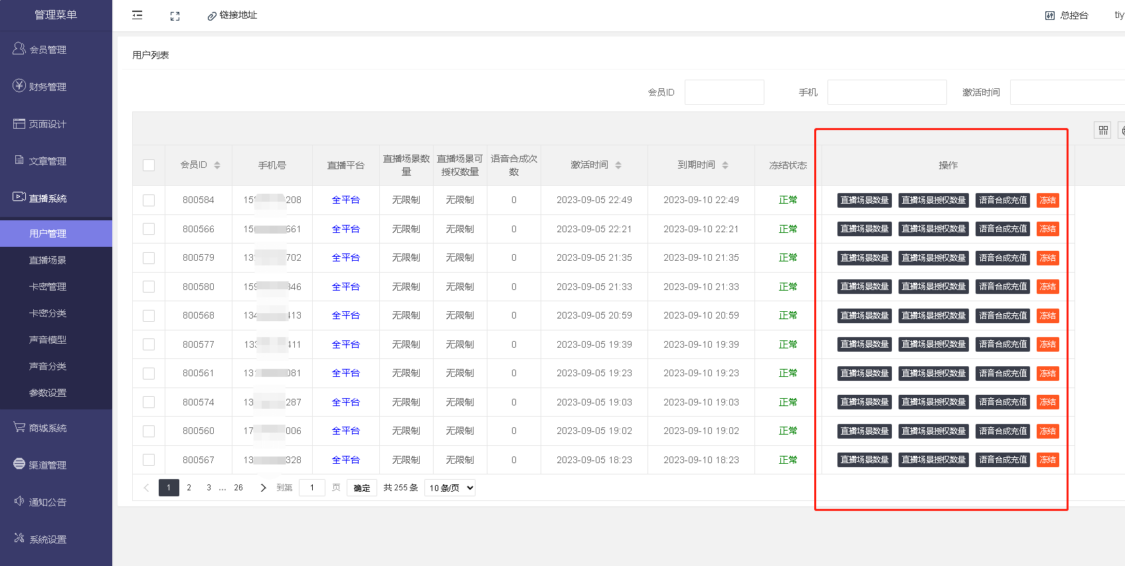Screen dimensions: 1125x566
Task: Go to page 3
Action: tap(209, 488)
